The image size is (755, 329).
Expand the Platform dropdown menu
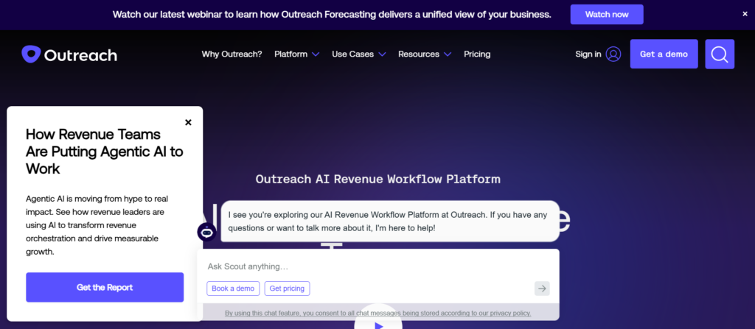click(296, 54)
